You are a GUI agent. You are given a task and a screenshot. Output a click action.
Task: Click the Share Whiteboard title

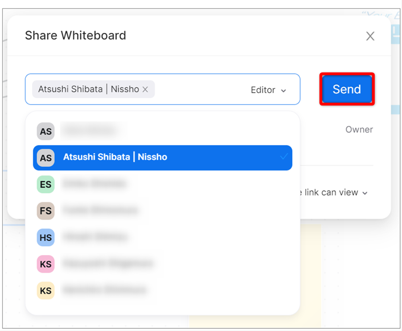click(x=75, y=35)
